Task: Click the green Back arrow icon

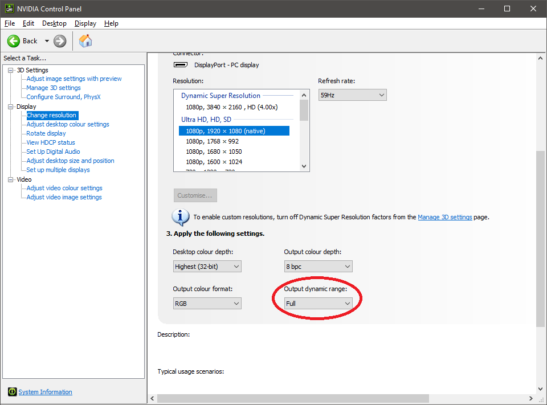Action: (x=14, y=41)
